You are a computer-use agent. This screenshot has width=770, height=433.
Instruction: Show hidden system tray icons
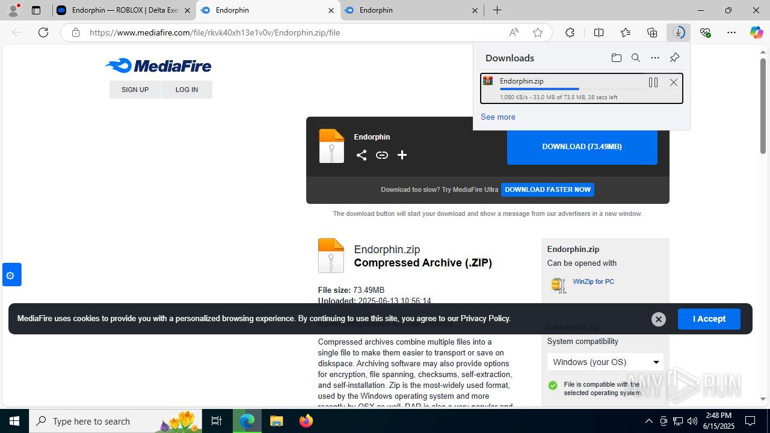click(x=648, y=421)
